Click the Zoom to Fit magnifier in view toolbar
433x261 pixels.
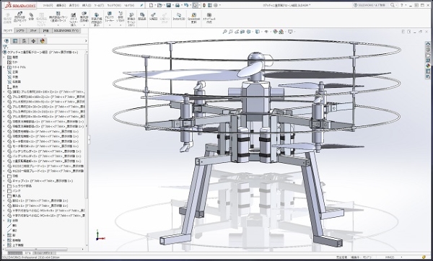tap(224, 32)
